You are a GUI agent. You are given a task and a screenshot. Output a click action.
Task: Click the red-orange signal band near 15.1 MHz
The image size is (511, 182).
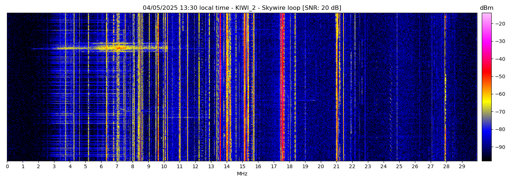(245, 87)
